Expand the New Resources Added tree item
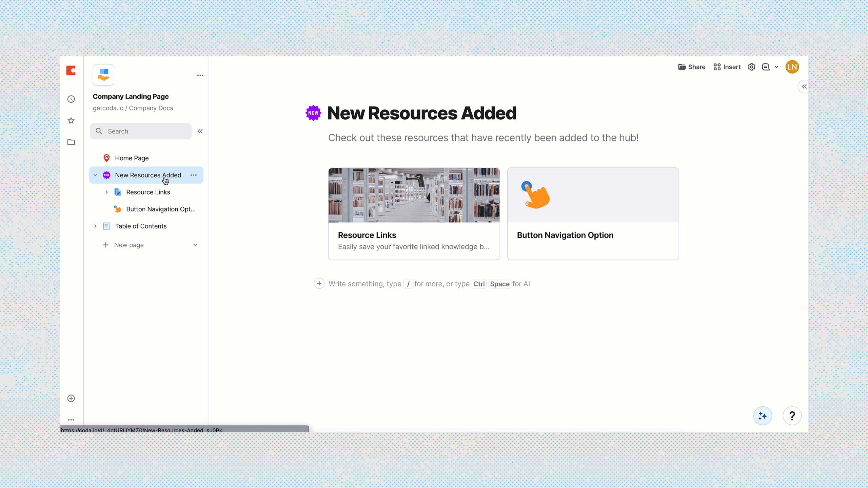Screen dimensions: 868x488 click(x=95, y=175)
